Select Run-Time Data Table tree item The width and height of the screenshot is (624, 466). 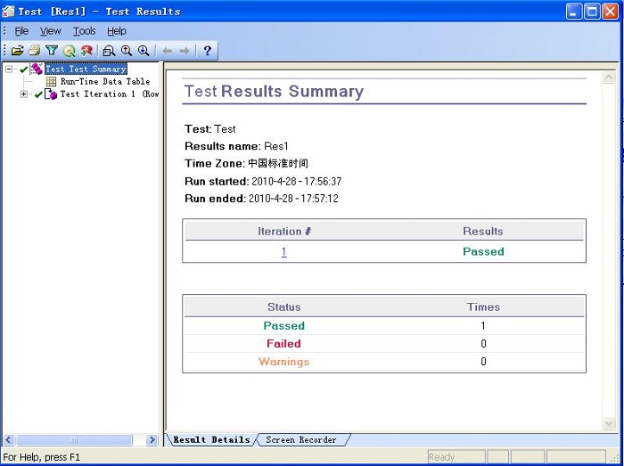(x=105, y=81)
